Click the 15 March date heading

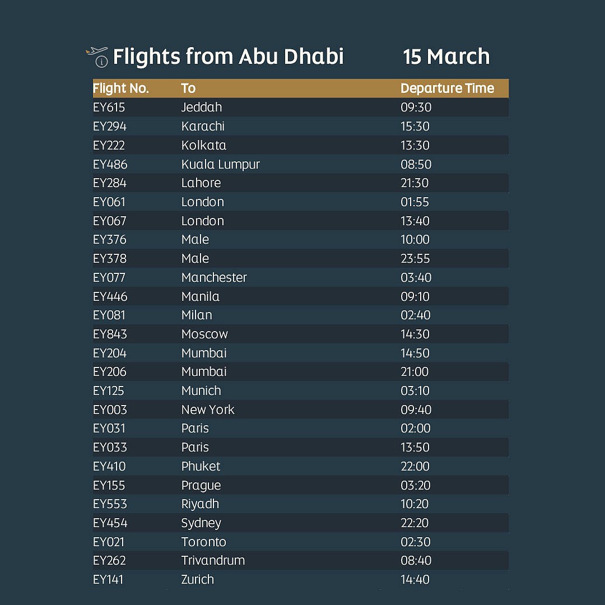point(446,57)
